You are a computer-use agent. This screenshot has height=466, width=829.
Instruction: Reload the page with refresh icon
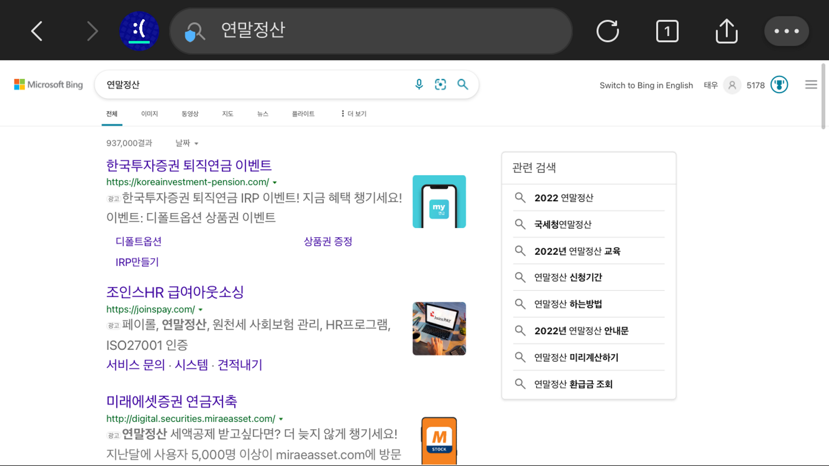607,31
